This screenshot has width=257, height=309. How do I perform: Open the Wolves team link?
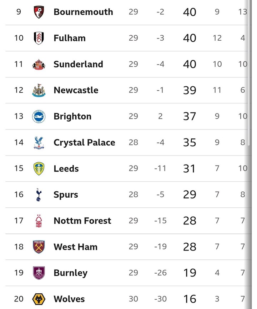tap(69, 299)
